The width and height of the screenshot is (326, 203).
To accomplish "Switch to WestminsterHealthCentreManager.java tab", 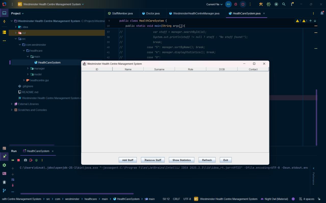I will click(x=194, y=13).
